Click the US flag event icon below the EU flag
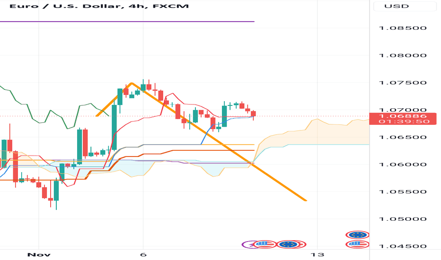 (x=357, y=244)
